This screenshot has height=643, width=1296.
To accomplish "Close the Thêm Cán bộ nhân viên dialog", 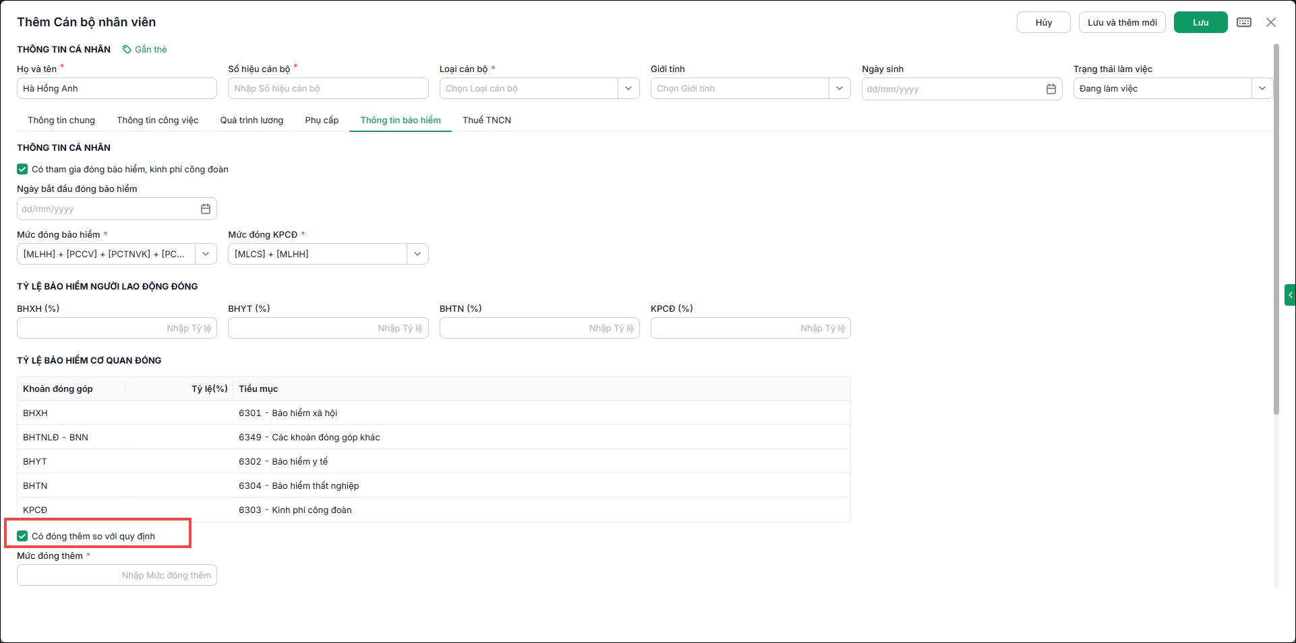I will coord(1271,22).
